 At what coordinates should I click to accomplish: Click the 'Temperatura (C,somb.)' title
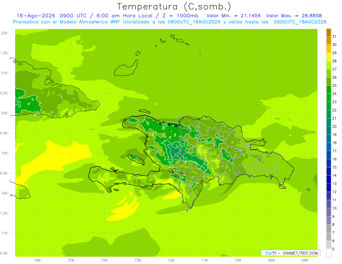(x=174, y=7)
